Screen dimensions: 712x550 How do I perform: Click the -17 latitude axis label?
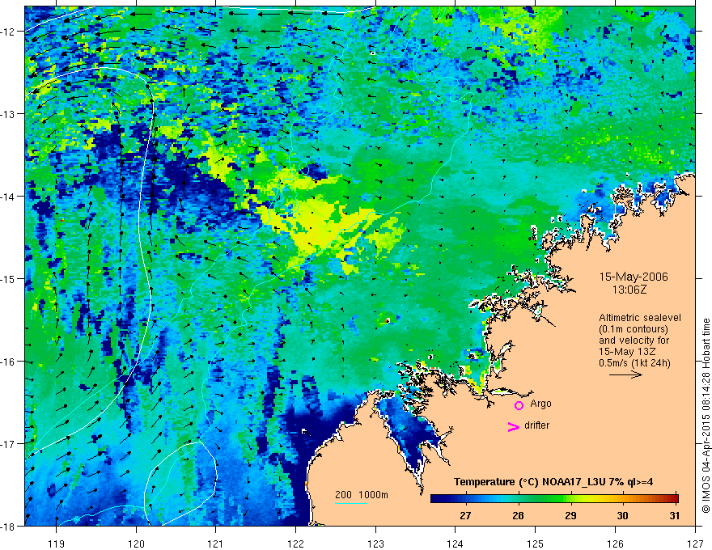tap(9, 443)
